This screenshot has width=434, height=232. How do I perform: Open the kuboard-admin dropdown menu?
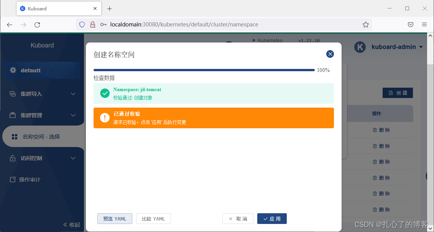(421, 47)
